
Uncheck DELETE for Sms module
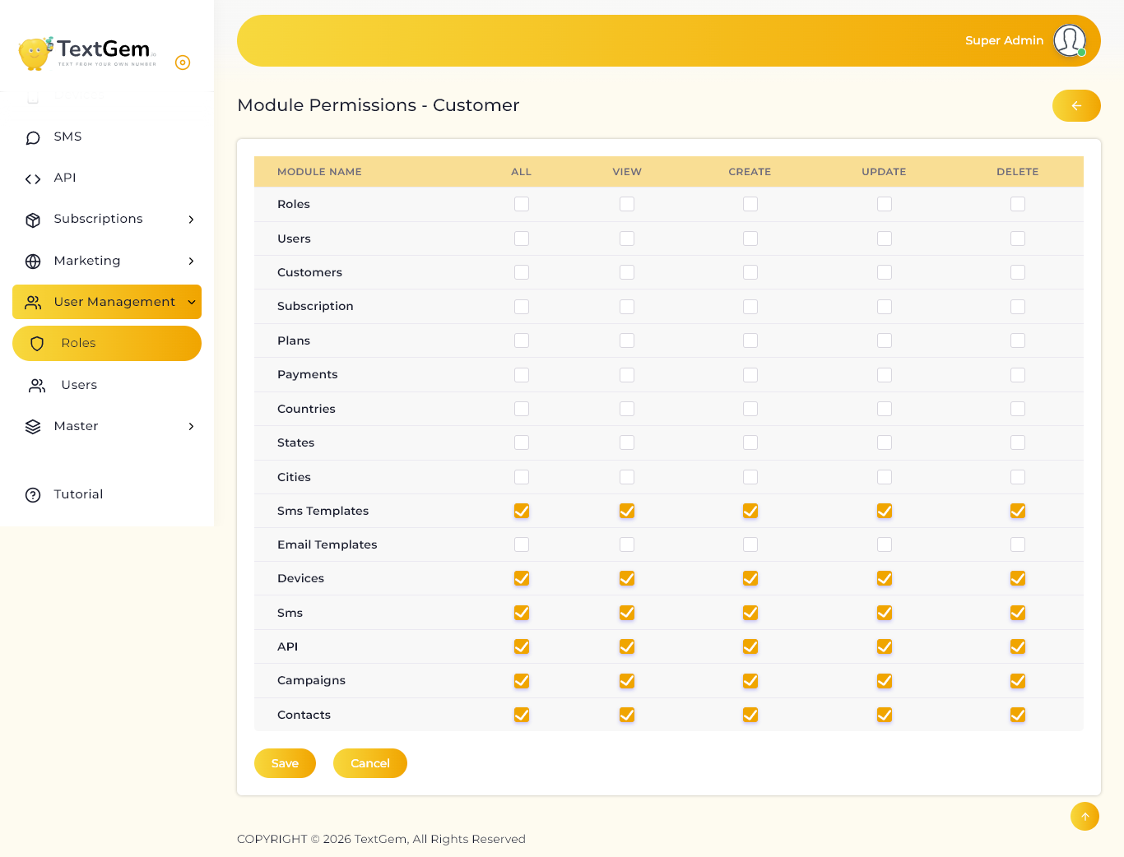coord(1018,613)
